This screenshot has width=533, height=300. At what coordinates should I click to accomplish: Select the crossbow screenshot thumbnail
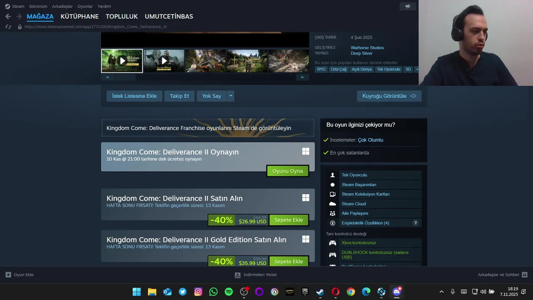(205, 61)
